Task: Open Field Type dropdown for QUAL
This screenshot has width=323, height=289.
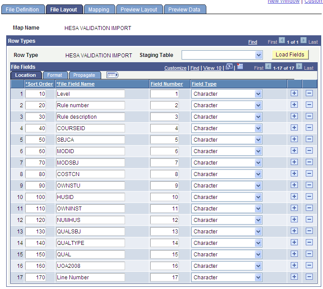Action: click(x=258, y=255)
